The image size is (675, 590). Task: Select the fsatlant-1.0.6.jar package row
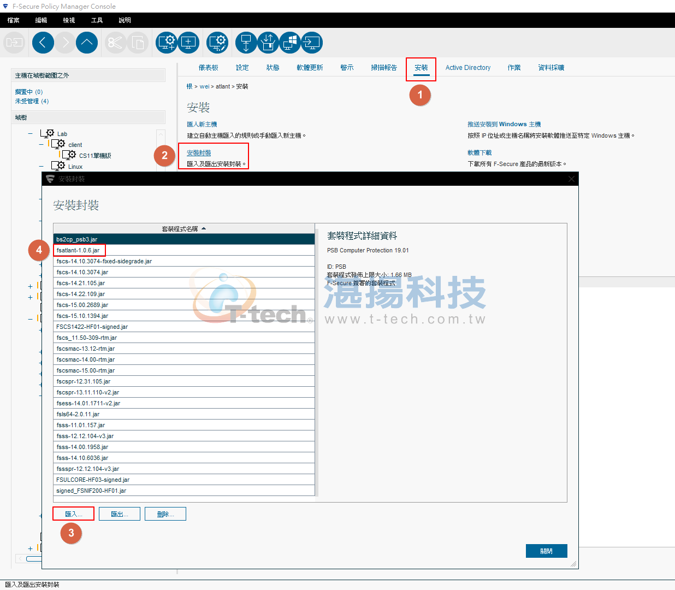click(184, 250)
